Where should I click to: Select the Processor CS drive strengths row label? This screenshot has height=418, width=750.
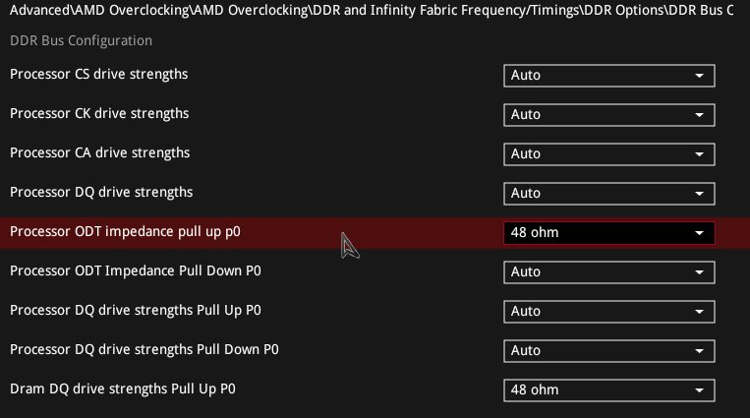98,75
